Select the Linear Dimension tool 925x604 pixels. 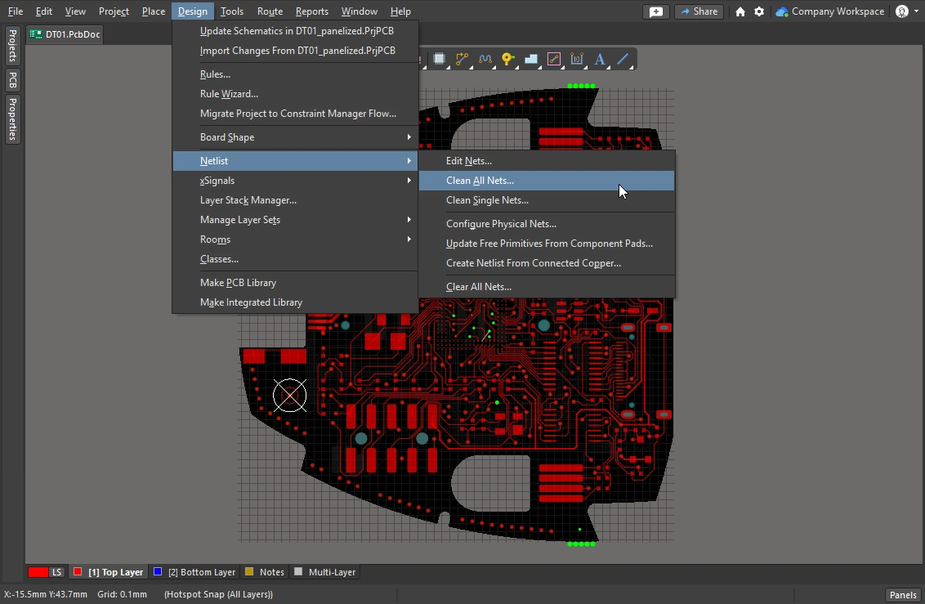577,58
